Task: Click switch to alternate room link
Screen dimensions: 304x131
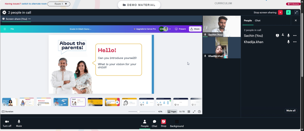Action: 34,4
